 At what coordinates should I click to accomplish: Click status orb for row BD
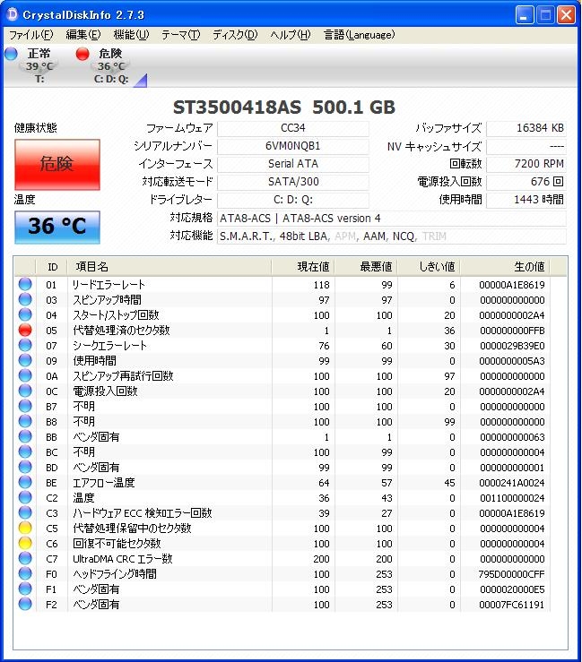click(25, 467)
